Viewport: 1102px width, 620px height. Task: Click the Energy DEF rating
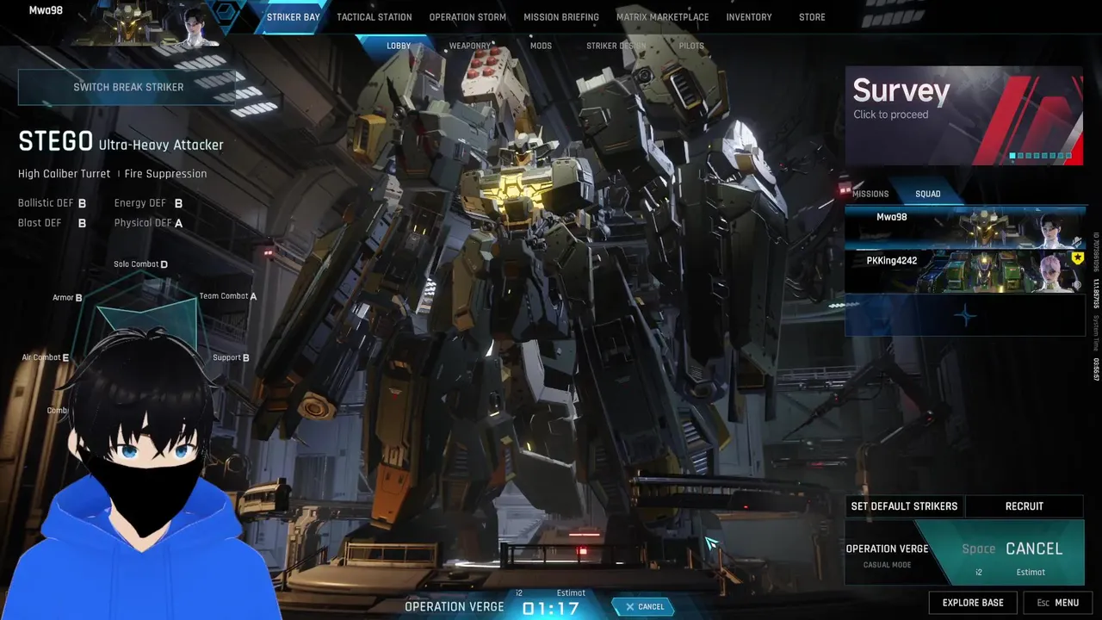coord(148,203)
